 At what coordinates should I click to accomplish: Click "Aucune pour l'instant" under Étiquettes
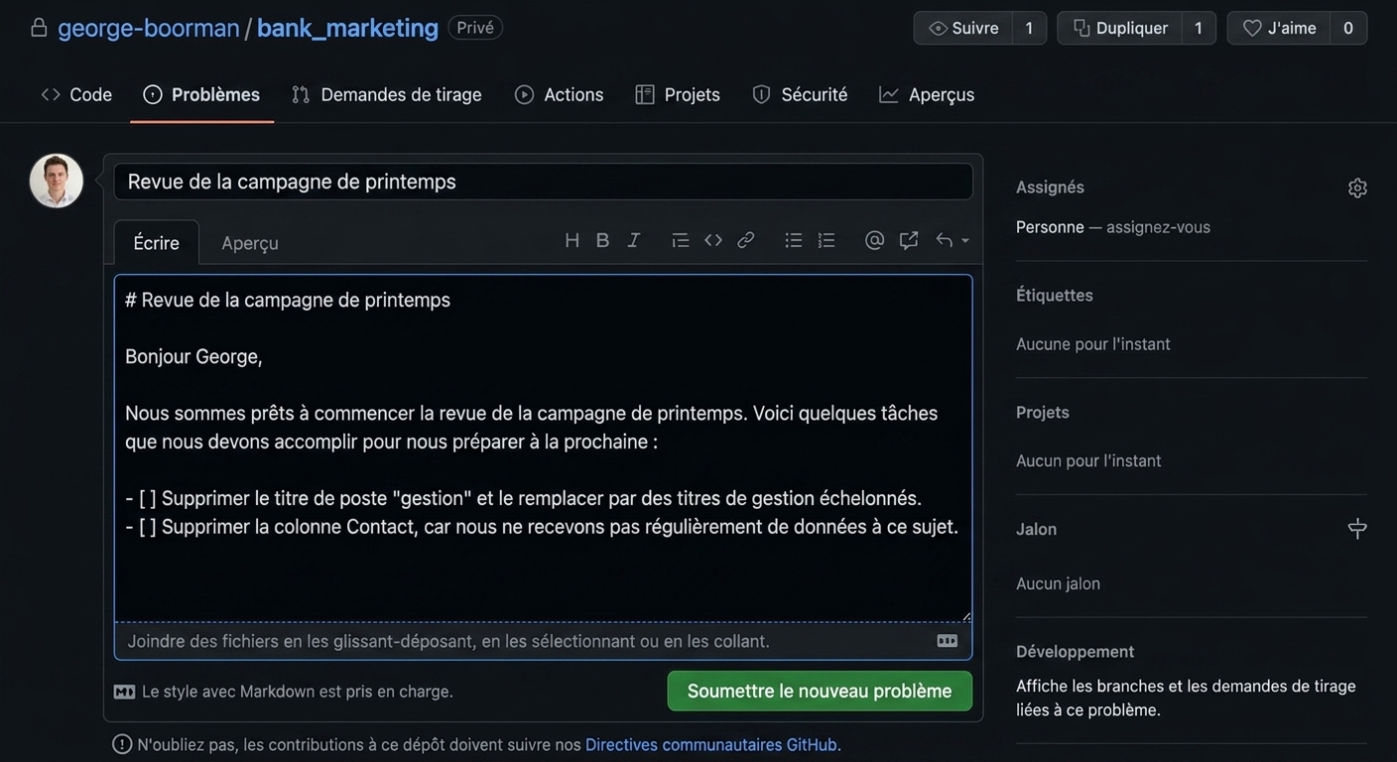click(x=1093, y=344)
